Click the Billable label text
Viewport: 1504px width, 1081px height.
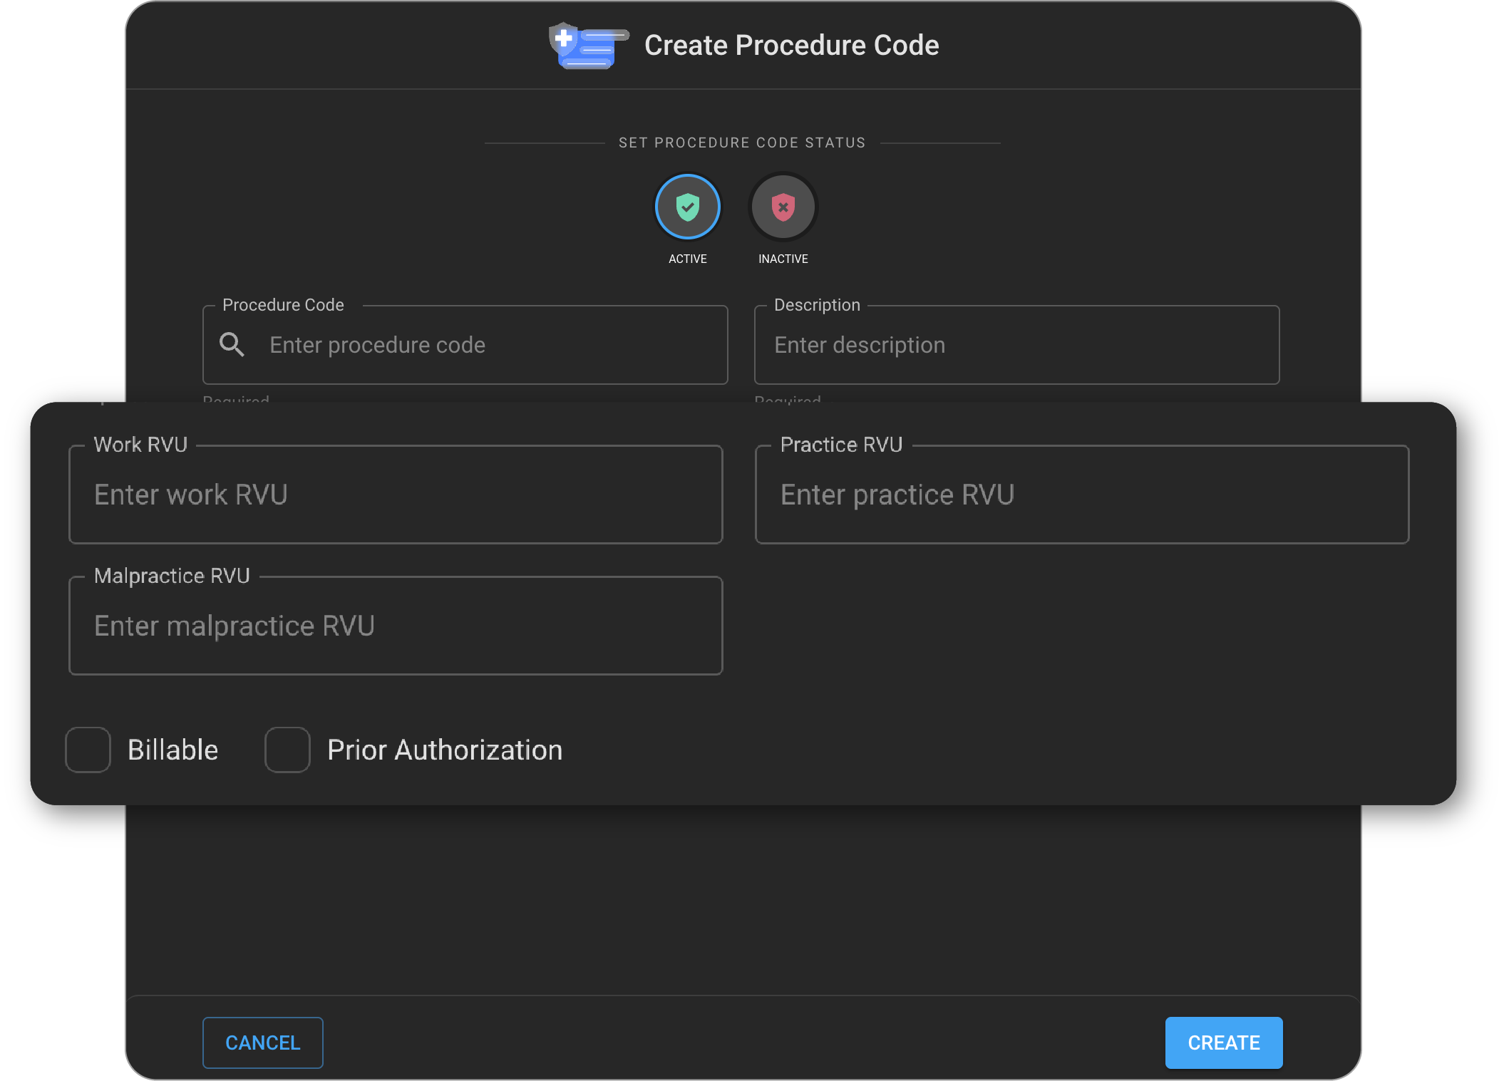(172, 750)
